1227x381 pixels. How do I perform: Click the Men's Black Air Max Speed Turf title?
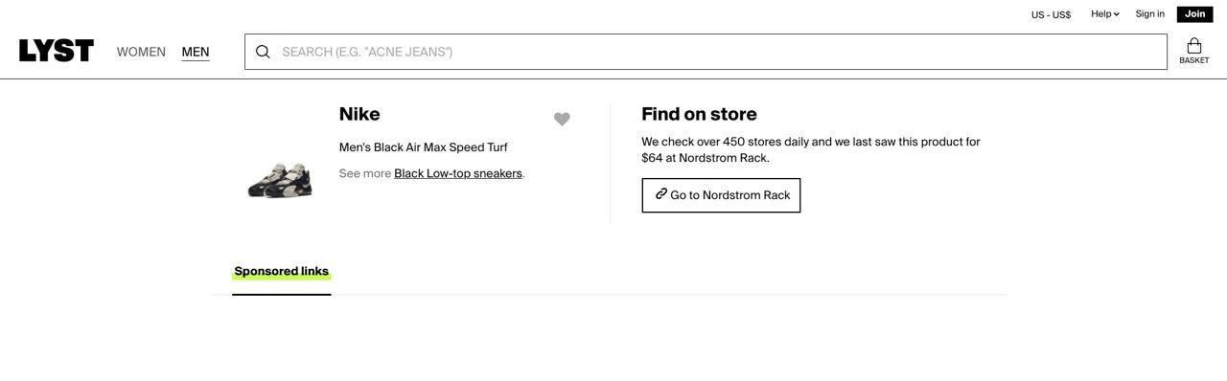click(424, 147)
